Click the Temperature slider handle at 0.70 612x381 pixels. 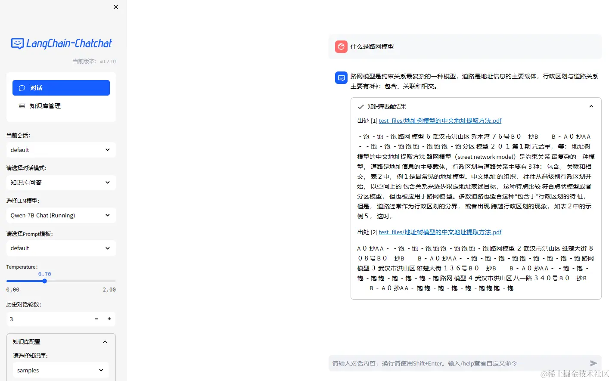tap(44, 281)
